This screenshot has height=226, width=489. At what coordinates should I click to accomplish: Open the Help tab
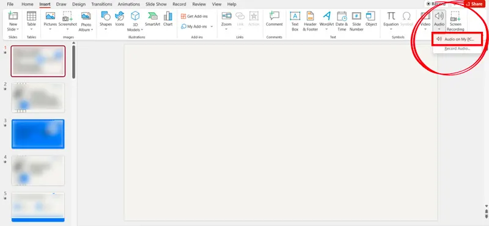click(x=232, y=4)
